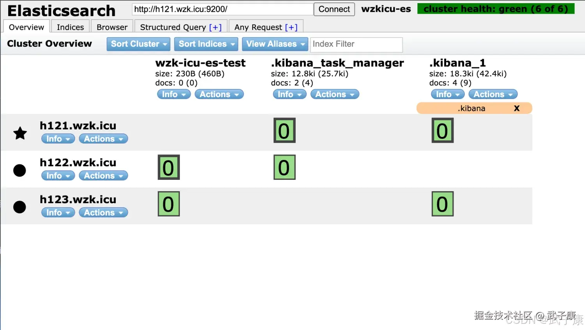Open the Actions dropdown for .kibana_1 index
The height and width of the screenshot is (330, 585).
[x=493, y=94]
